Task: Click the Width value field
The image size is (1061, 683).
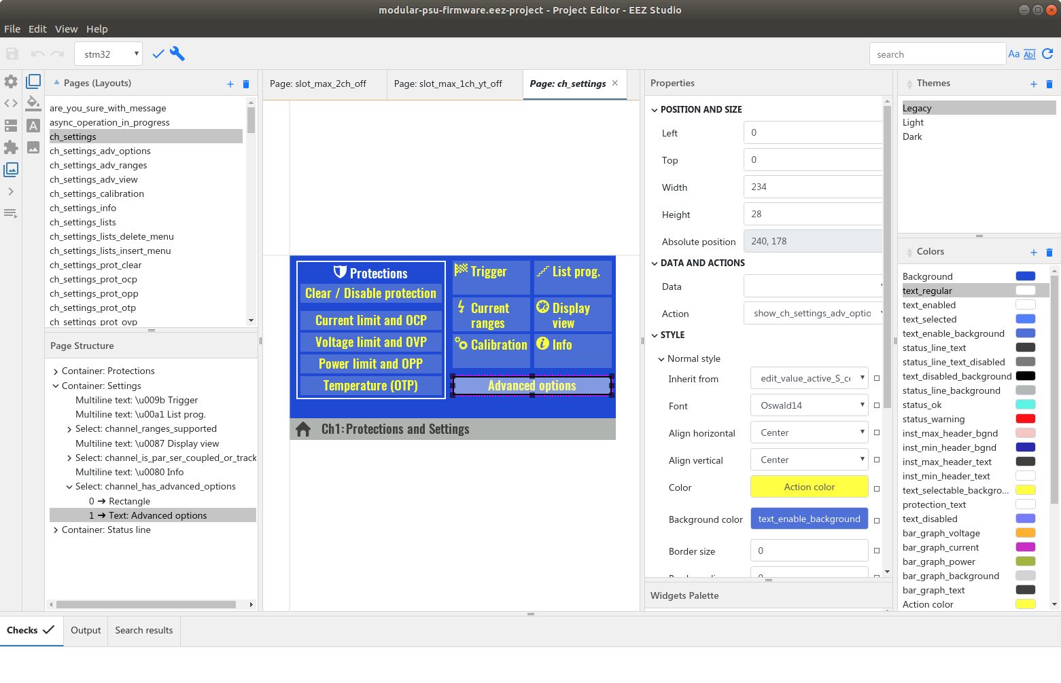Action: (x=813, y=187)
